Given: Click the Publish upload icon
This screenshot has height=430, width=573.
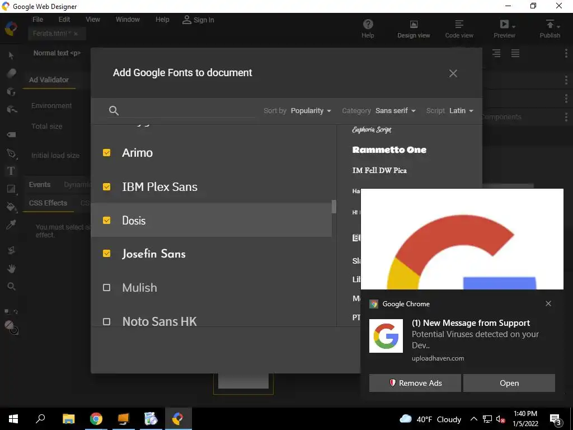Looking at the screenshot, I should pos(549,24).
